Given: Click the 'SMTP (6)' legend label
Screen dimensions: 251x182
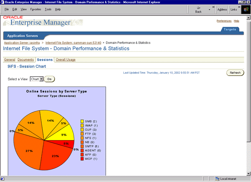Looking at the screenshot, I should [92, 146].
